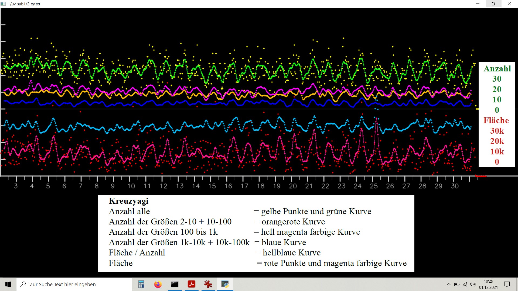Image resolution: width=518 pixels, height=291 pixels.
Task: Launch Calculator from the taskbar
Action: click(141, 284)
